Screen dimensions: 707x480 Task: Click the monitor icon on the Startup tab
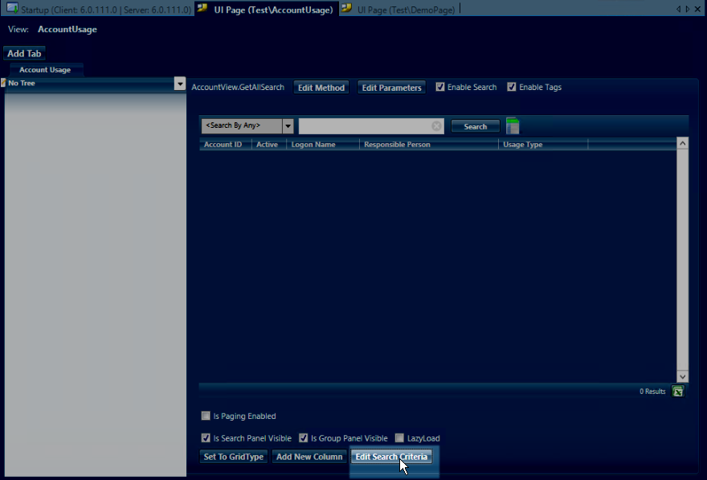11,9
